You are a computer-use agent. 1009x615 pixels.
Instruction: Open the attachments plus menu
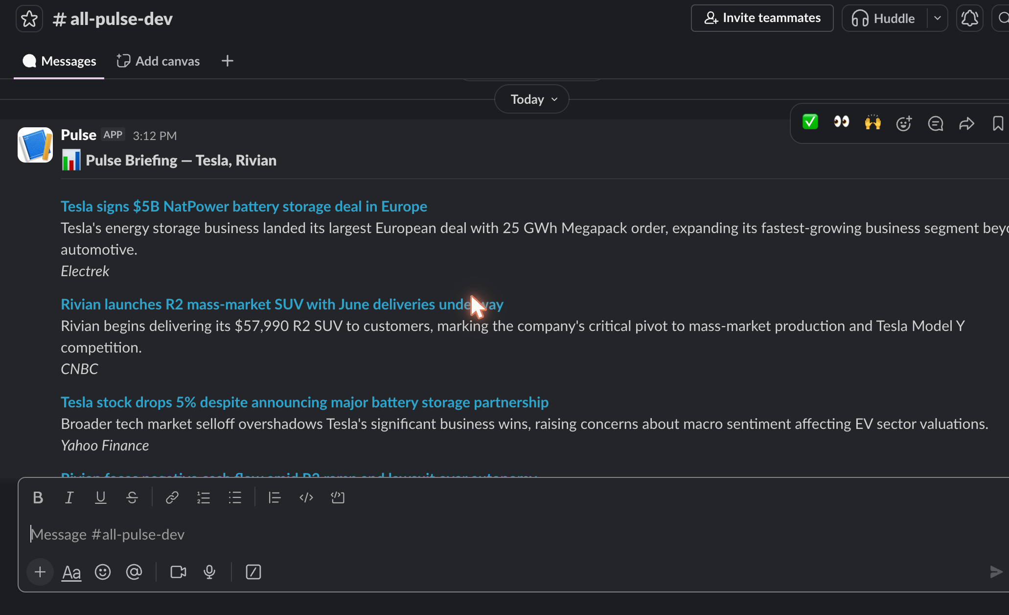coord(40,572)
